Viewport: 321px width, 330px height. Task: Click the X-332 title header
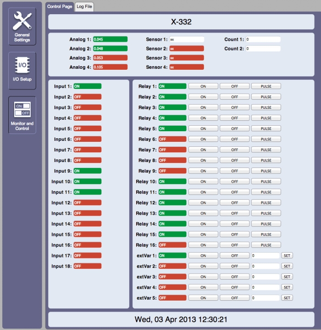(x=181, y=22)
